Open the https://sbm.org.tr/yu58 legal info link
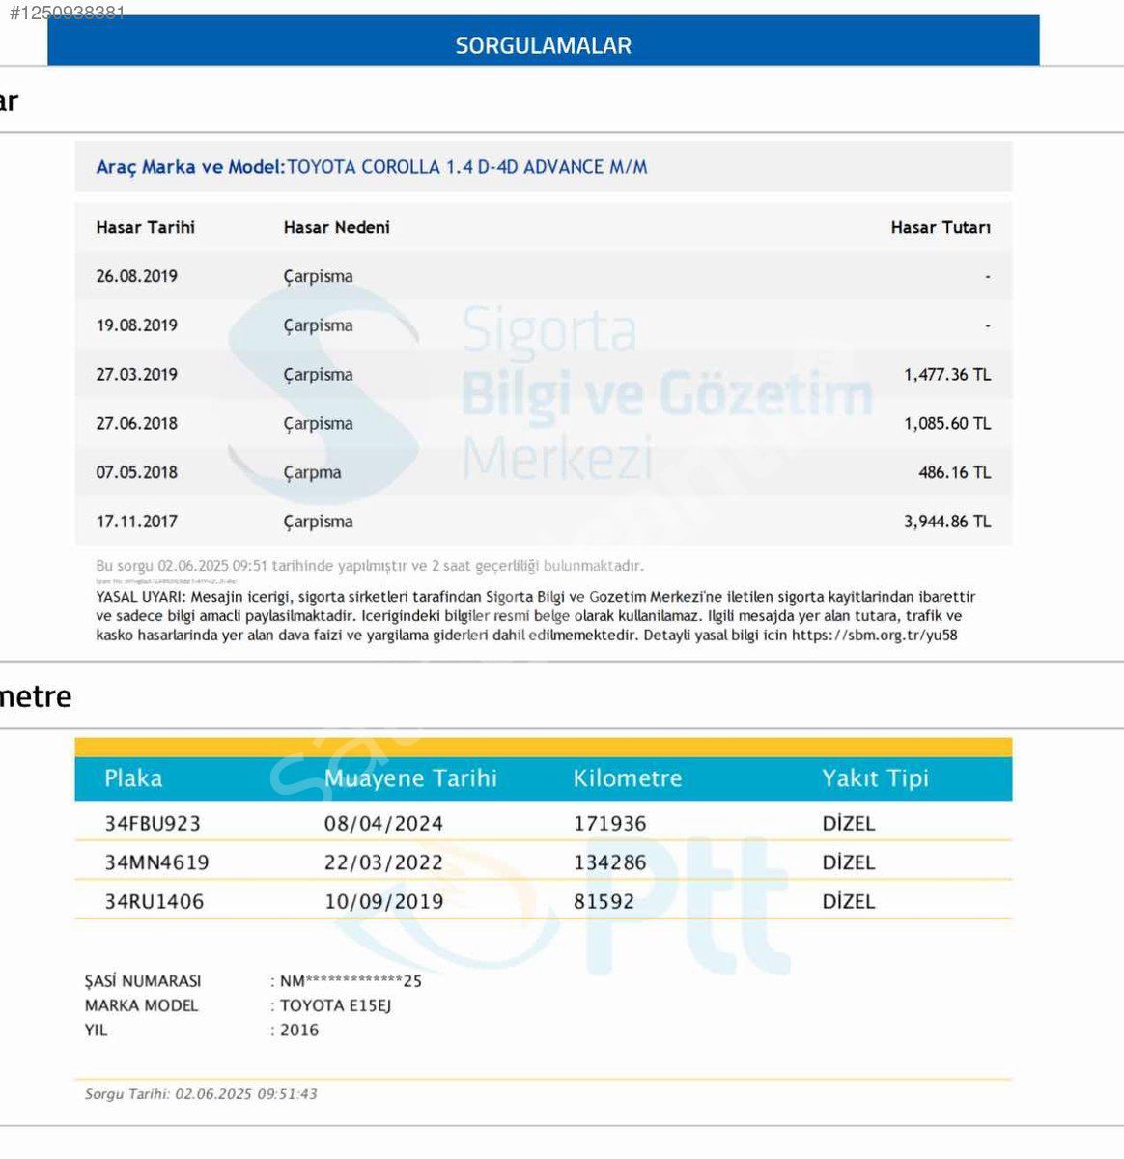Viewport: 1124px width, 1159px height. pyautogui.click(x=875, y=636)
